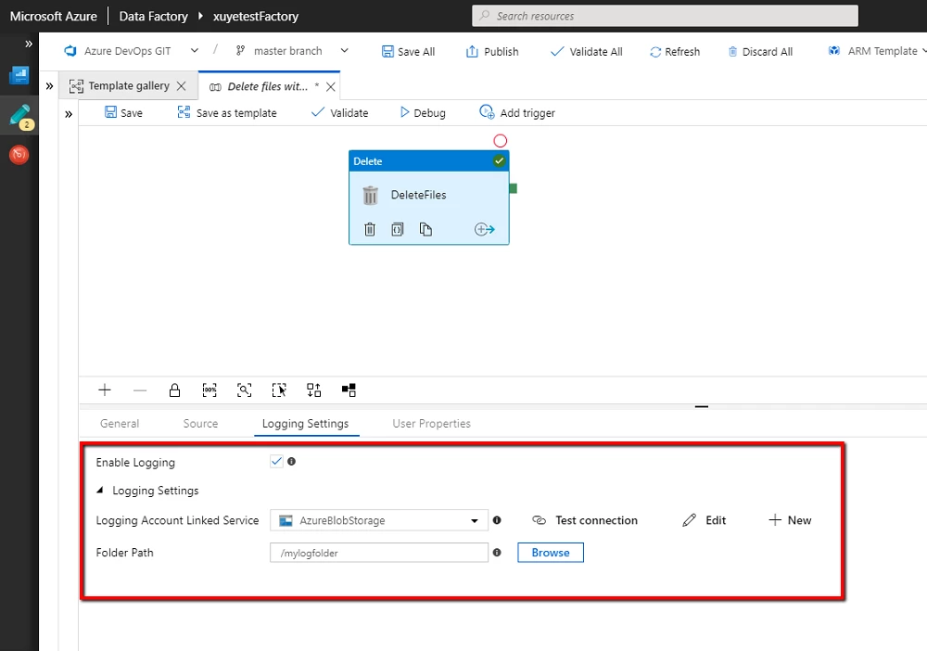Click the clone copy icon on DeleteFiles activity

click(x=425, y=229)
